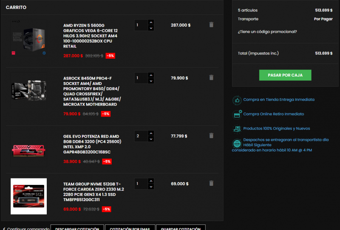Open Team Group Cardea Zero SSD thumbnail
Image resolution: width=340 pixels, height=230 pixels.
pos(28,196)
